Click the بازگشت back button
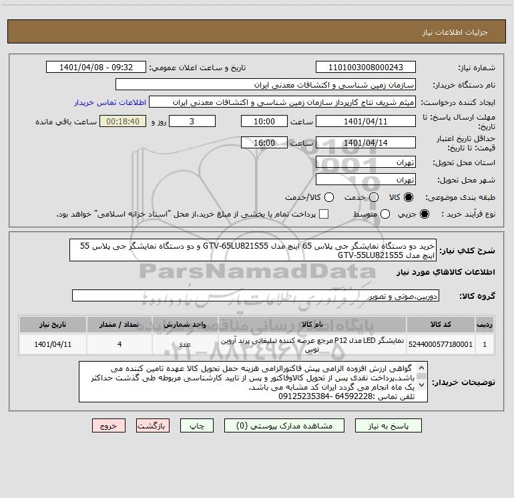Screen dimensions: 514x498 coord(153,426)
